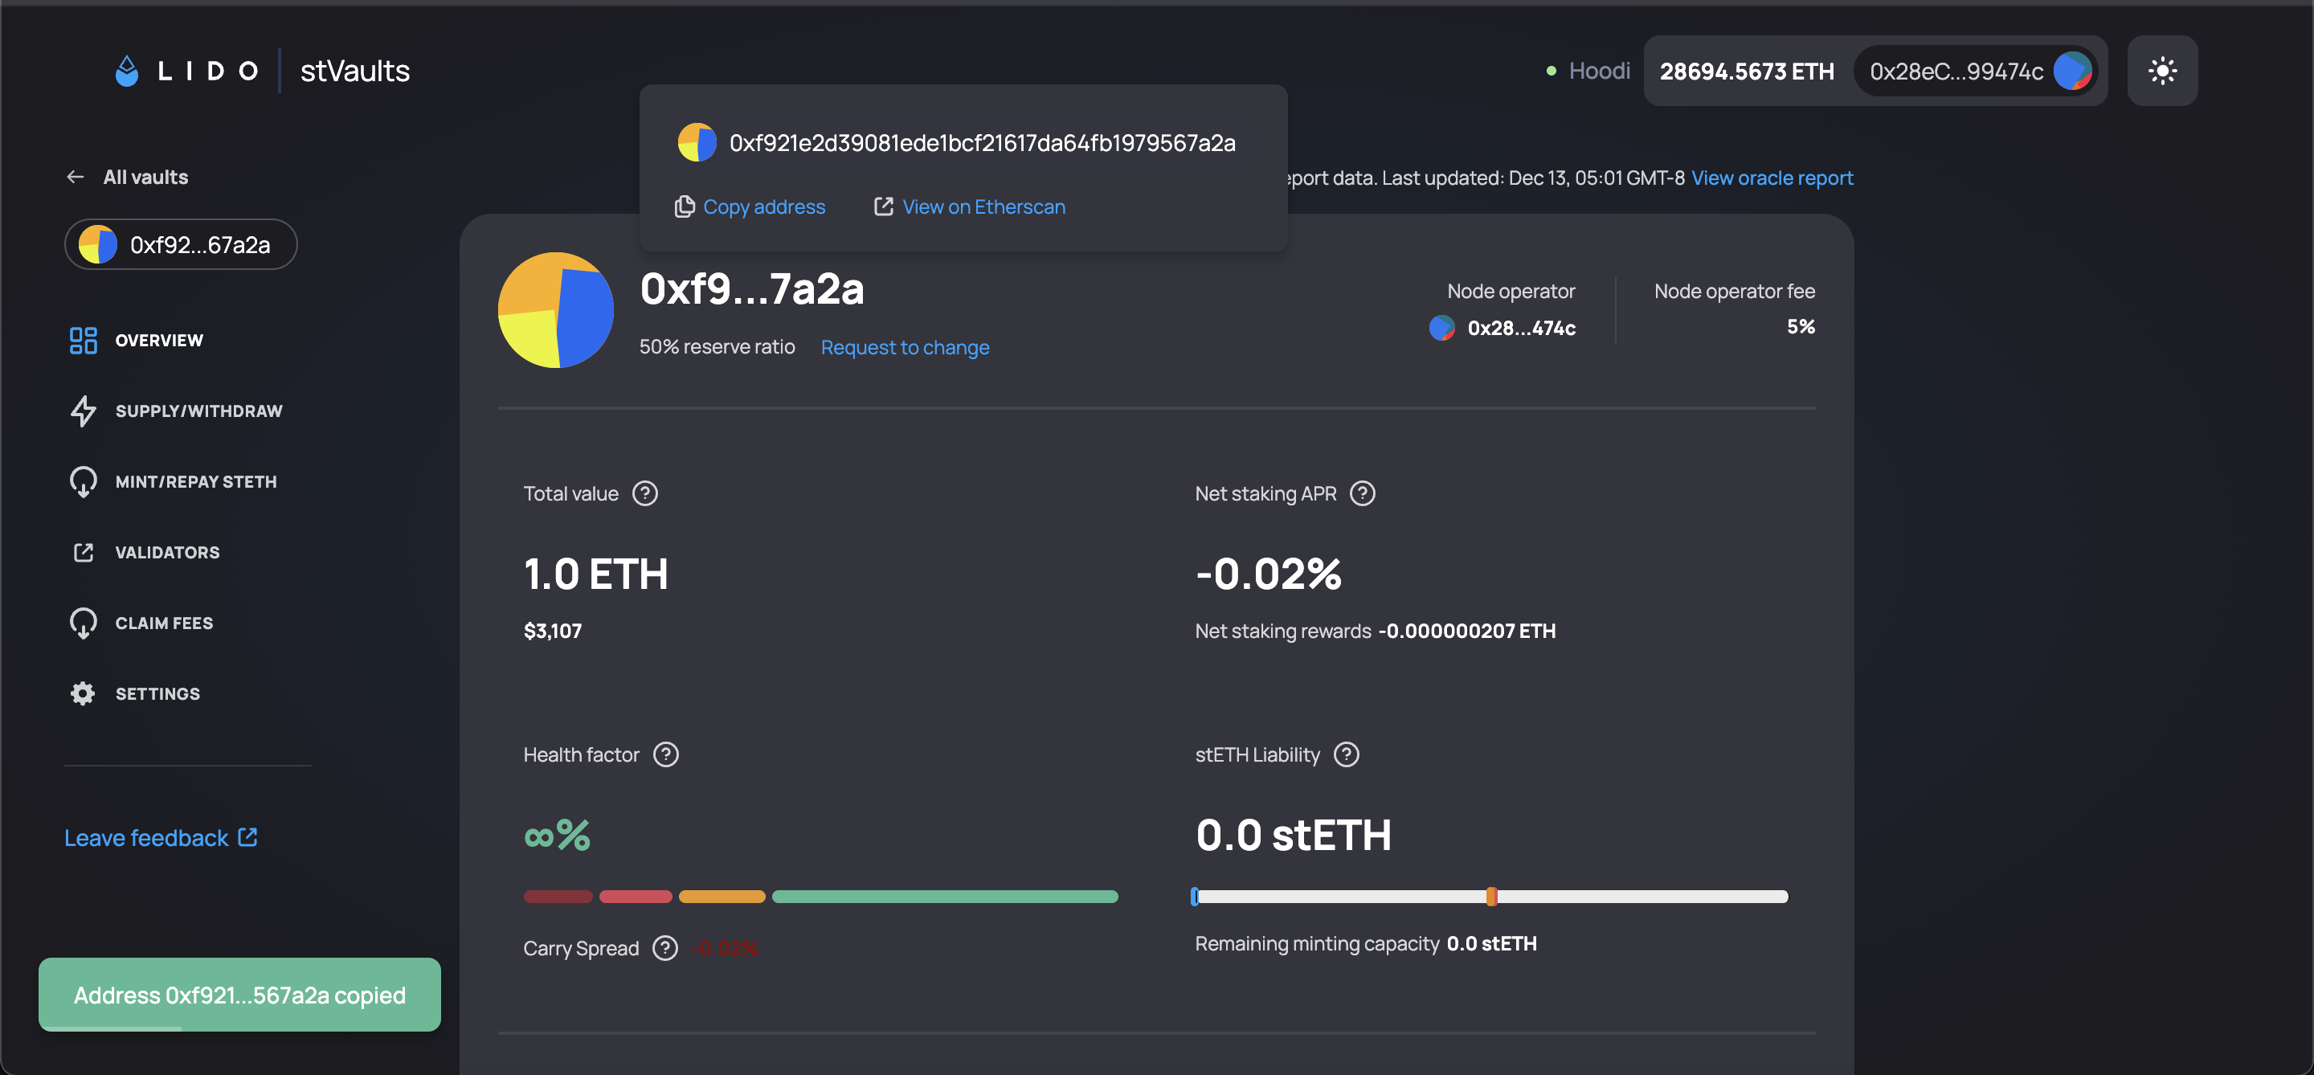Screen dimensions: 2314x1075
Task: Toggle the light/dark theme sun icon
Action: pyautogui.click(x=2161, y=71)
